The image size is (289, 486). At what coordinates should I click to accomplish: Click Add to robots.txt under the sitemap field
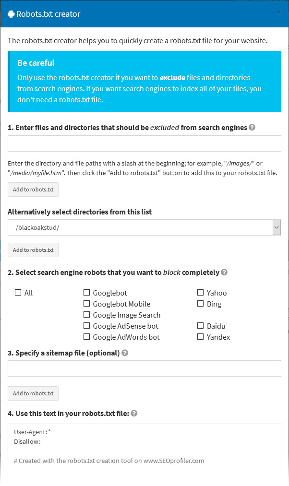tap(33, 393)
